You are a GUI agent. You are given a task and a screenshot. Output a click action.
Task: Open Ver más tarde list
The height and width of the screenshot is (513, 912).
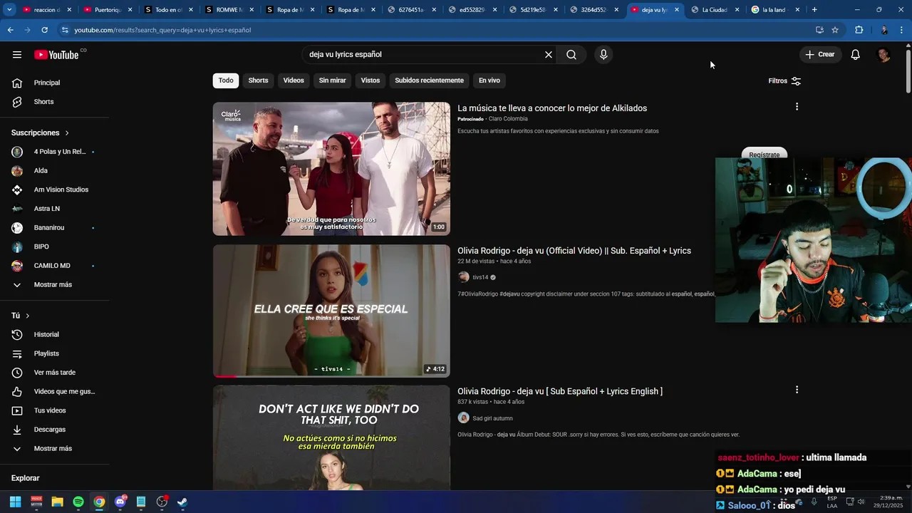pos(55,373)
